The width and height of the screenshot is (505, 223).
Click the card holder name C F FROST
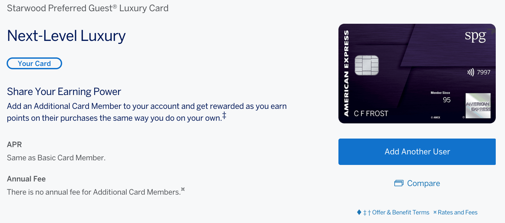[371, 113]
